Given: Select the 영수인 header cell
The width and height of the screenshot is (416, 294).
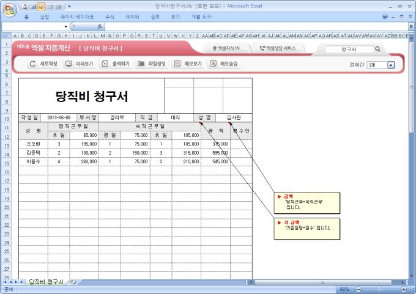Looking at the screenshot, I should point(241,131).
